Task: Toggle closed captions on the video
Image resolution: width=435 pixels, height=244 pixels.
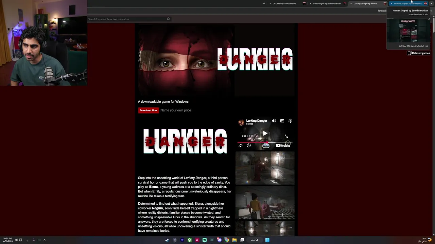Action: pos(282,121)
